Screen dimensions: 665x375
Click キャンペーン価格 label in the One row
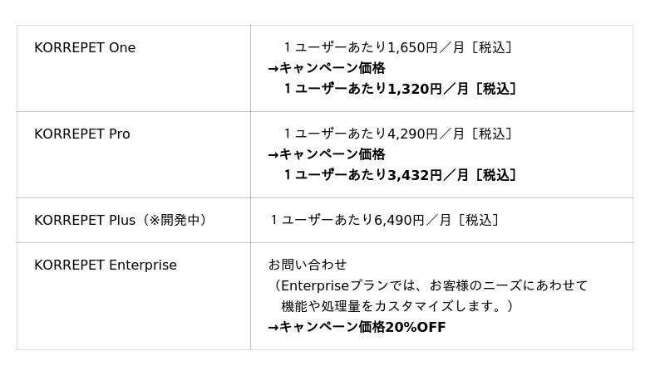pyautogui.click(x=332, y=69)
